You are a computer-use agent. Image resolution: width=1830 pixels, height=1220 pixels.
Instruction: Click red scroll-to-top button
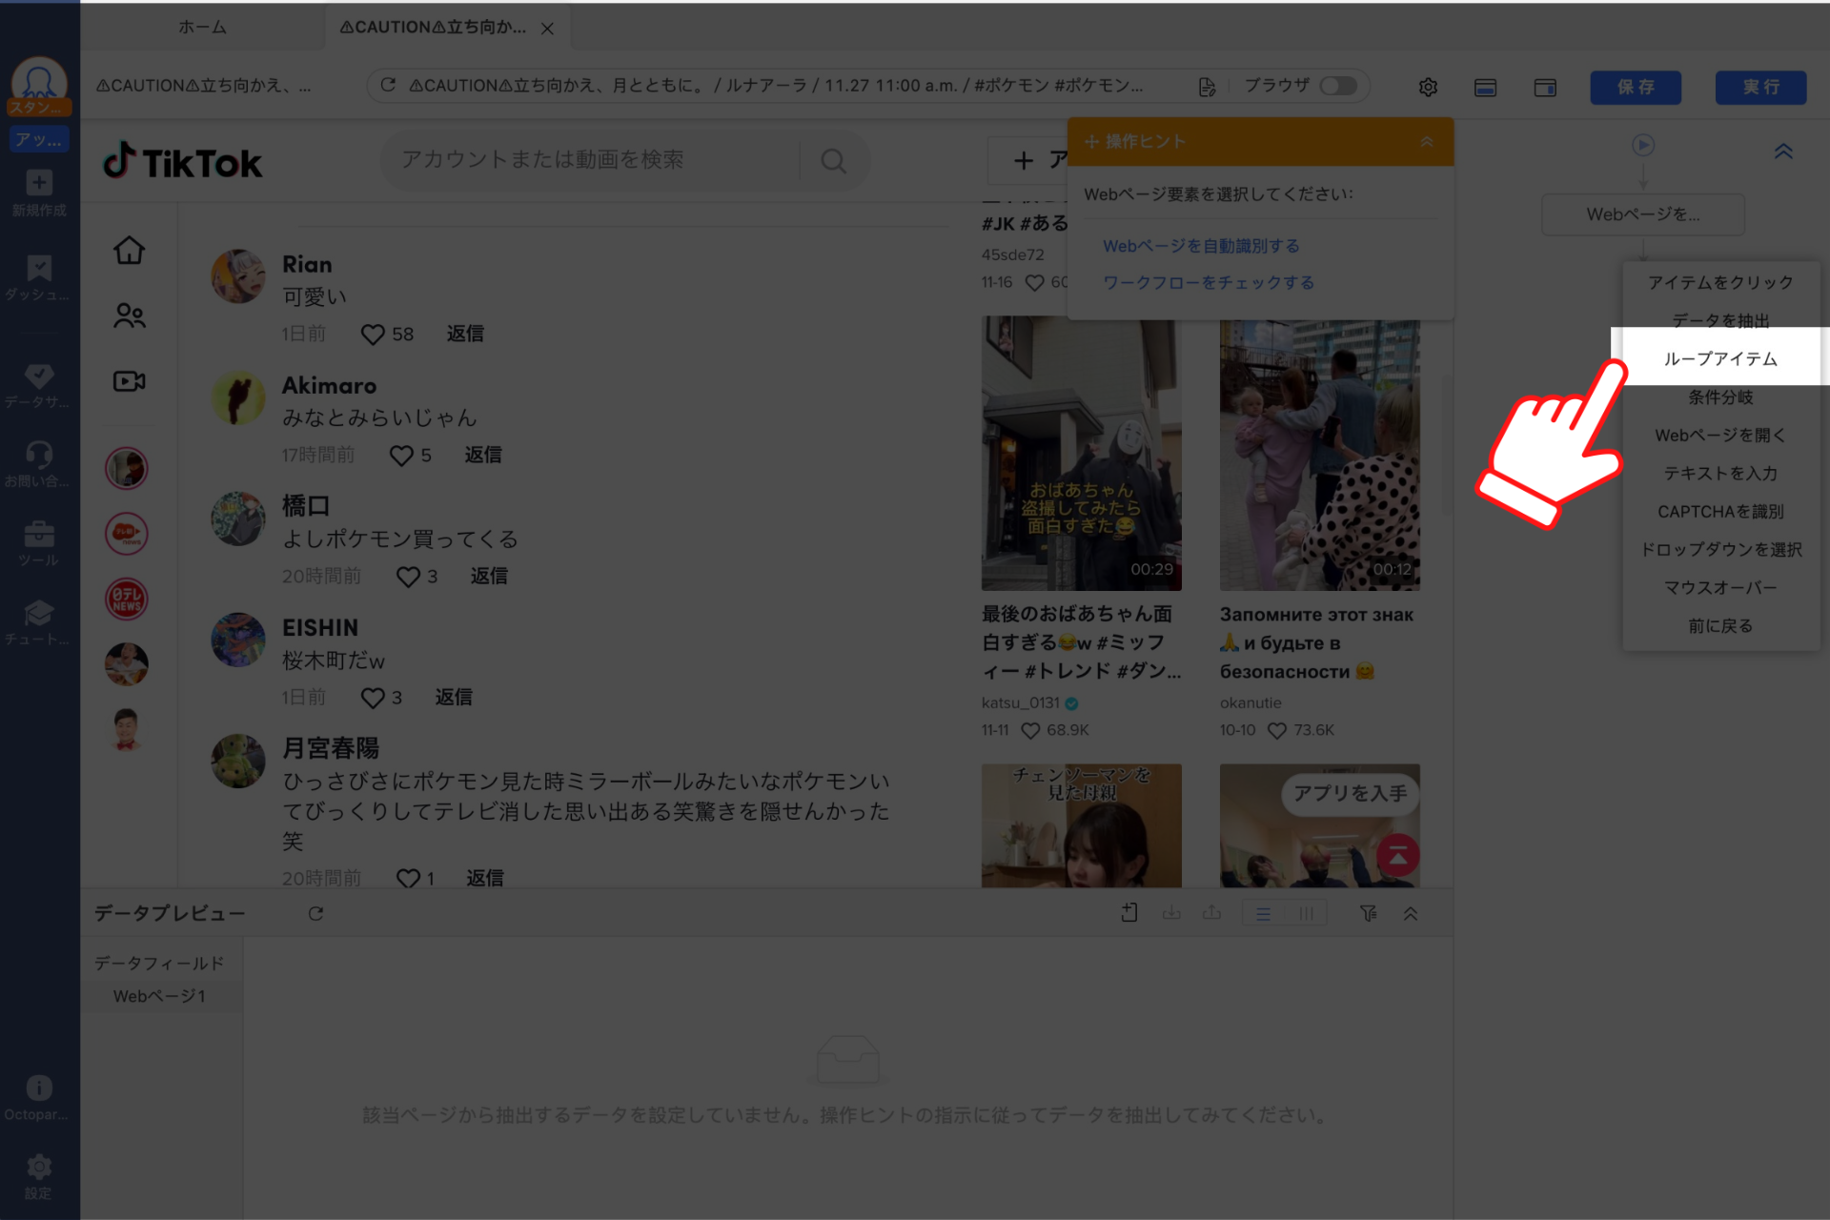(x=1397, y=855)
